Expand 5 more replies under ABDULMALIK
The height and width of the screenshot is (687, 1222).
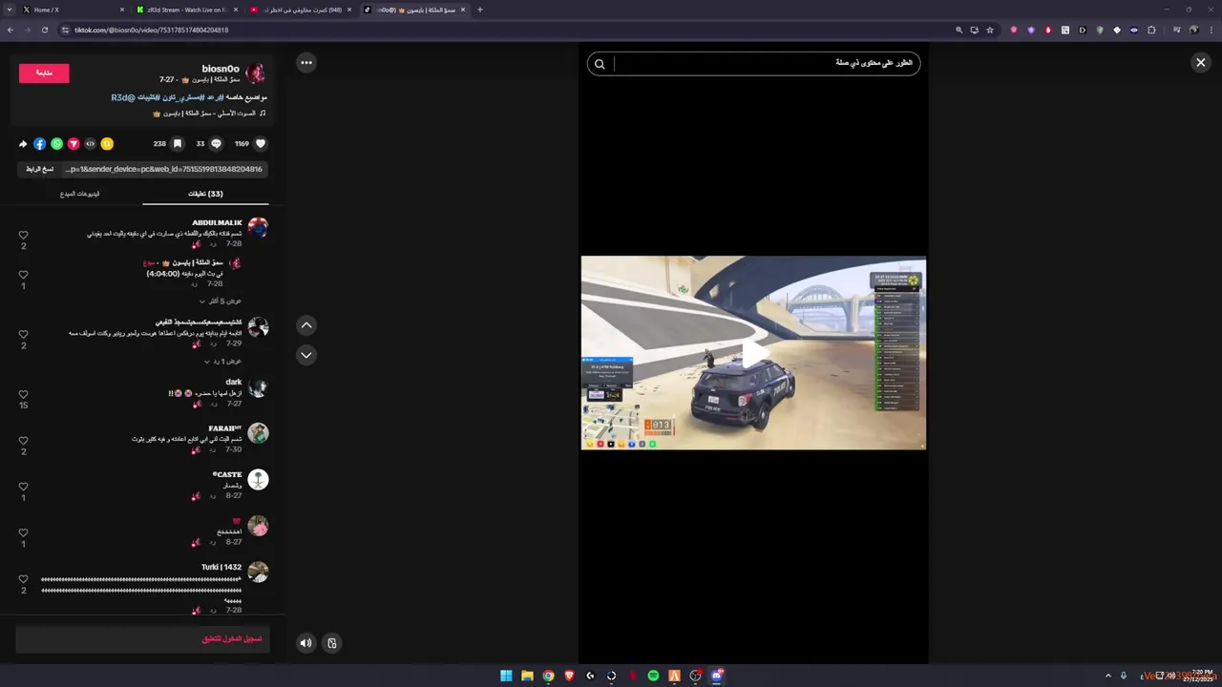221,301
